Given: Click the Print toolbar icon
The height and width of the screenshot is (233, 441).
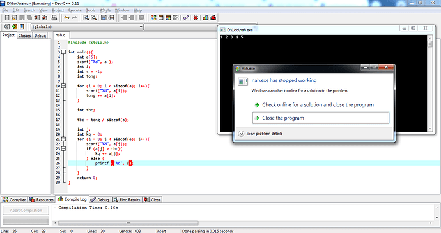Looking at the screenshot, I should (x=54, y=18).
